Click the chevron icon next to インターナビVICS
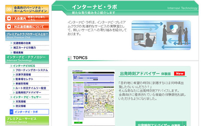This screenshot has width=201, height=126. click(x=11, y=66)
